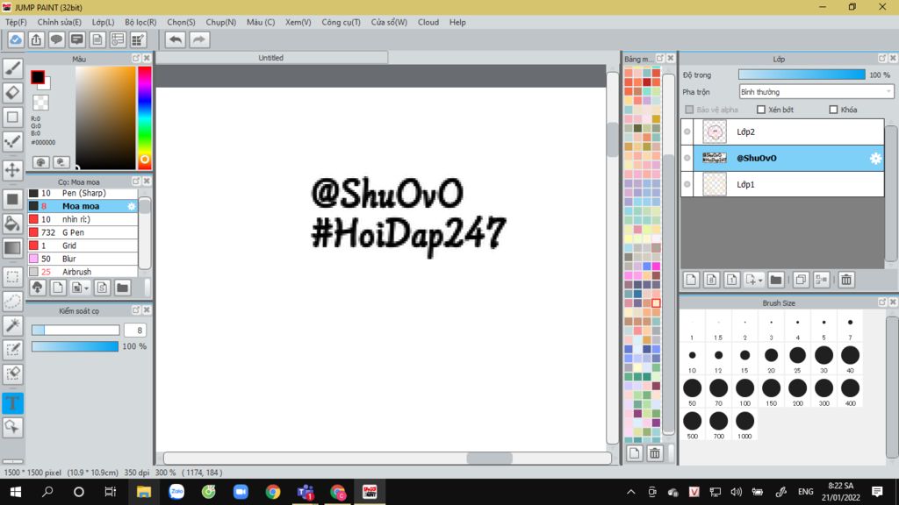This screenshot has height=505, width=899.
Task: Open Windows Start menu
Action: (x=16, y=492)
